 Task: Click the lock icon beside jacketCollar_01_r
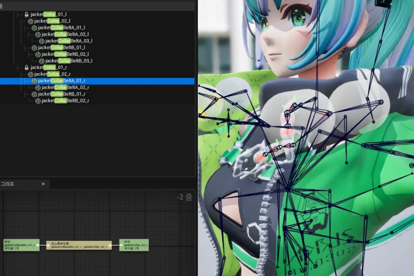(x=26, y=67)
